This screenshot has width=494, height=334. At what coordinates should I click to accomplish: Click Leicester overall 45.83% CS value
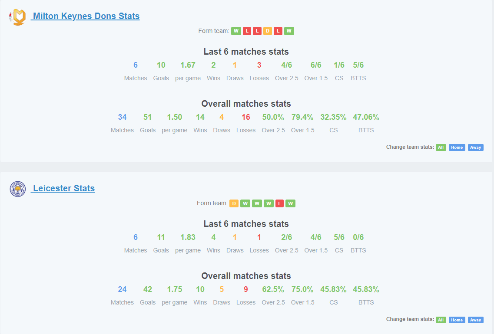[333, 289]
